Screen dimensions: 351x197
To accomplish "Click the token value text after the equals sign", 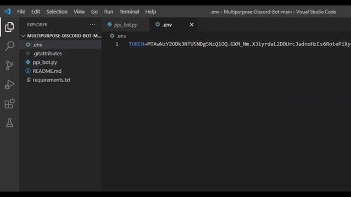I will [249, 44].
